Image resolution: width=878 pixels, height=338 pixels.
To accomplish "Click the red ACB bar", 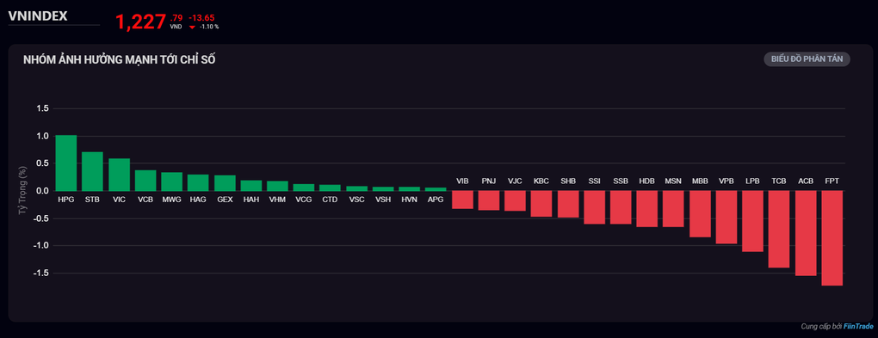I will 806,233.
